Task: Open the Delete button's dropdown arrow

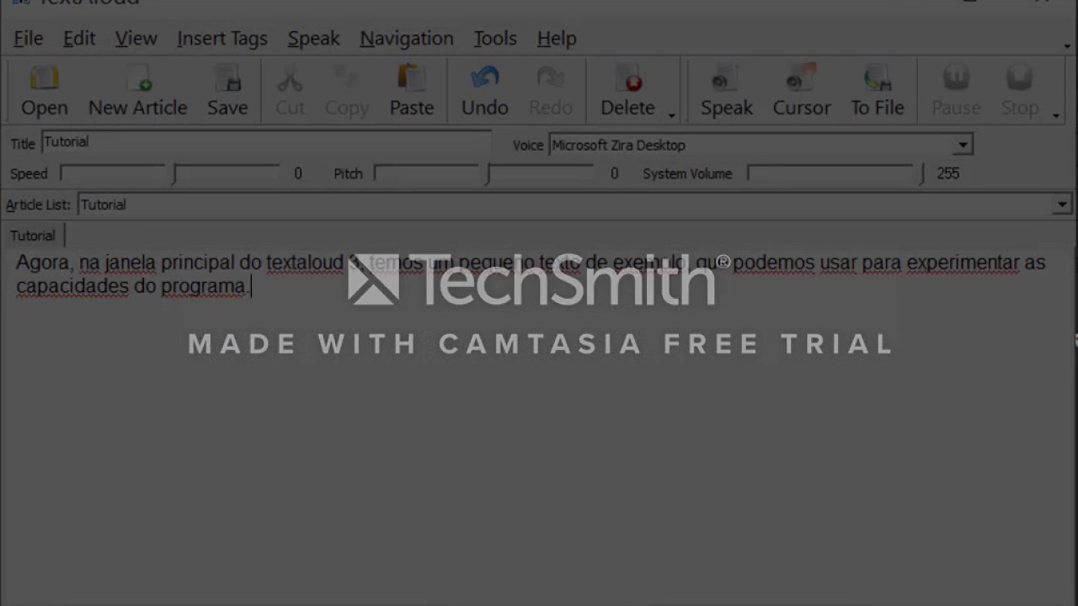Action: click(x=671, y=114)
